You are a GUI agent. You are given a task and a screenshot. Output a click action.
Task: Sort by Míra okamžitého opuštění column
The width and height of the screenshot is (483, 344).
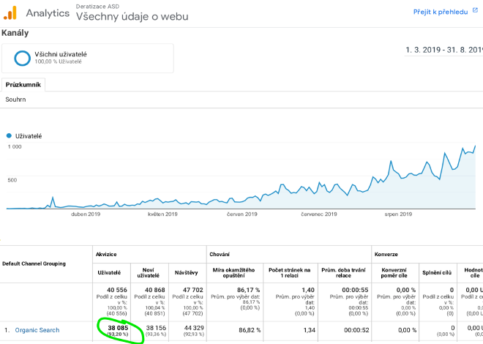233,272
